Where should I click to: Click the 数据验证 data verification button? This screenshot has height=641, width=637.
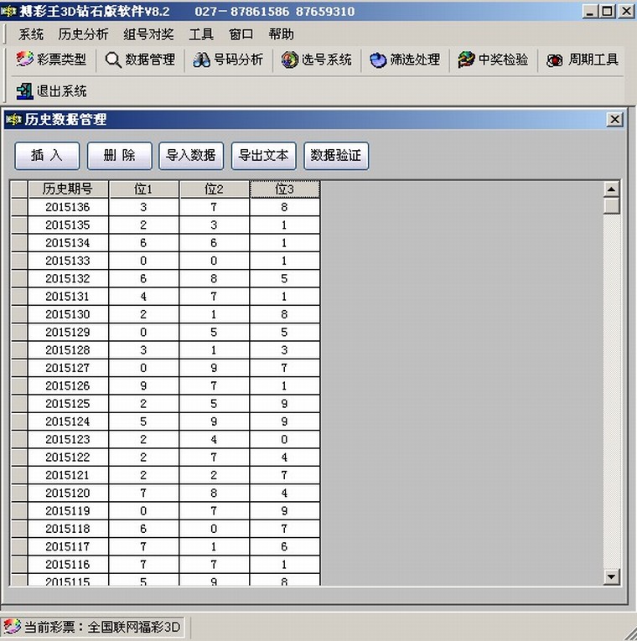click(x=335, y=155)
